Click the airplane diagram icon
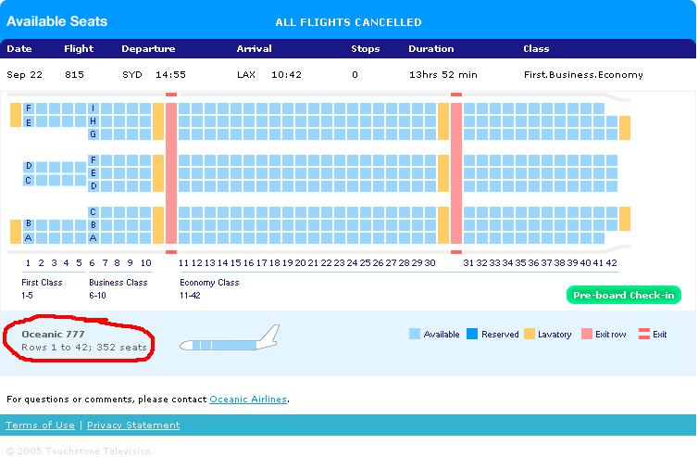Image resolution: width=698 pixels, height=457 pixels. [x=230, y=338]
